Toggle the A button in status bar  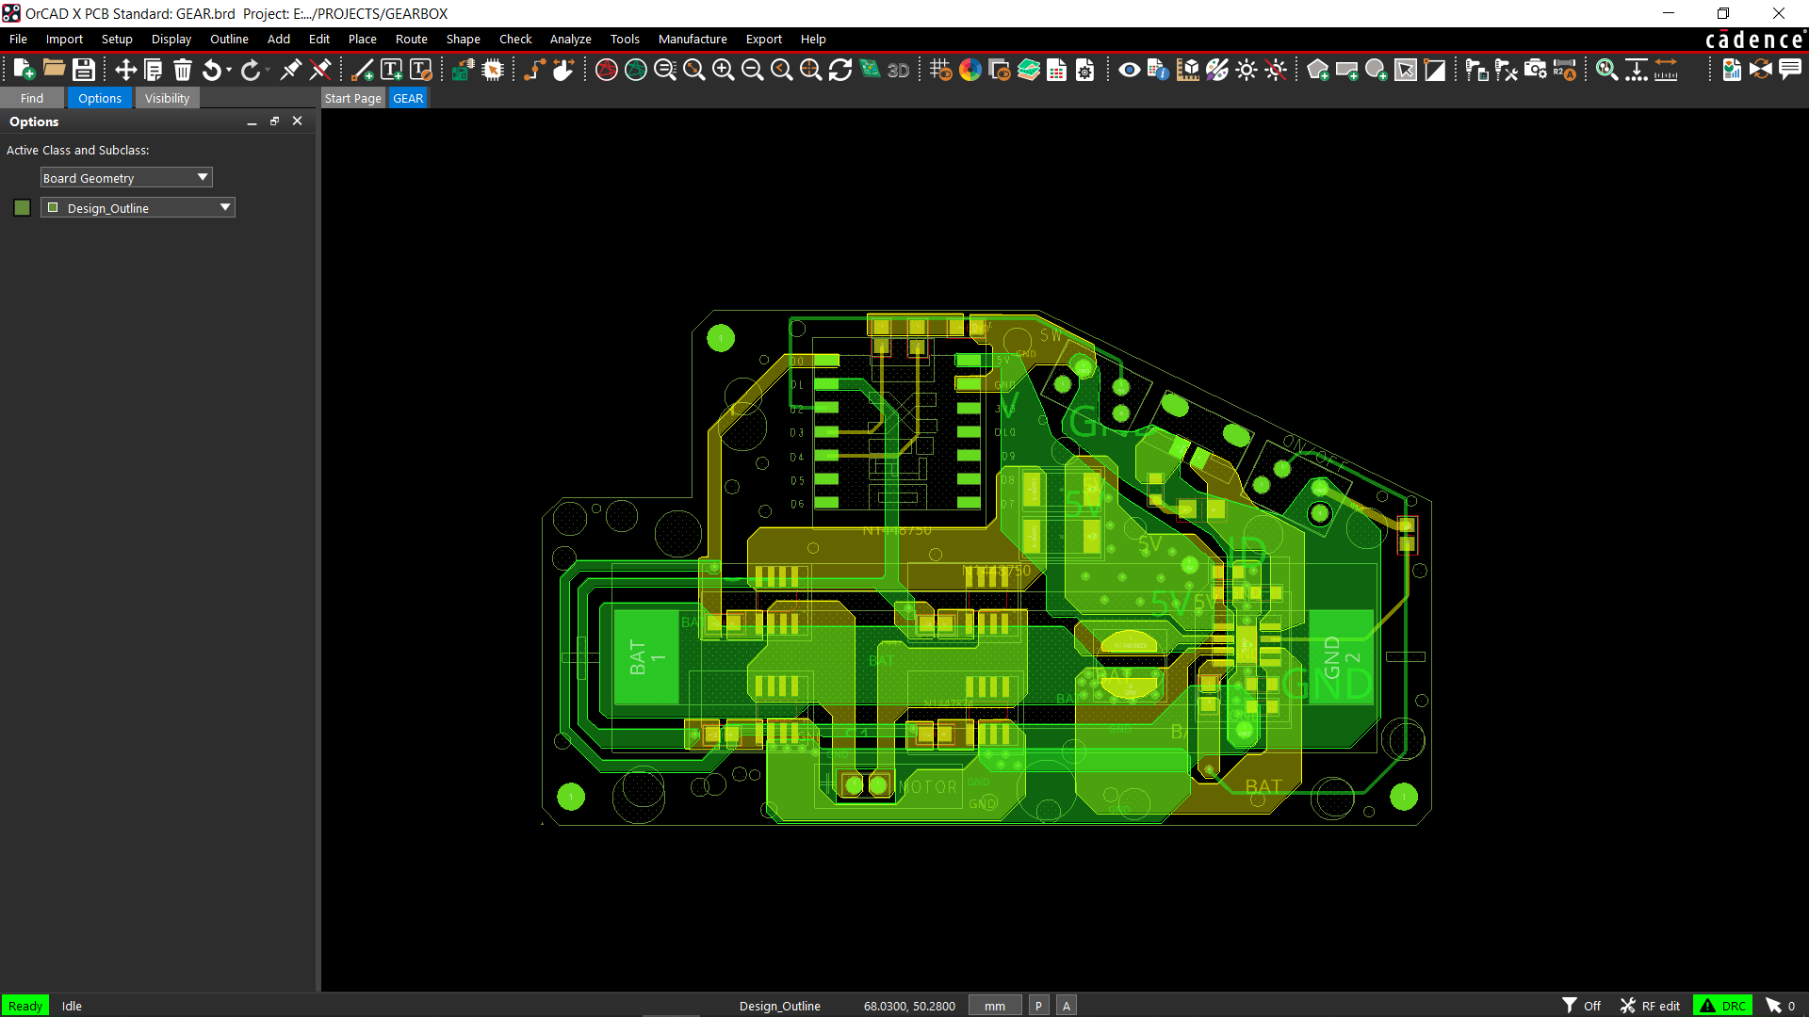click(1067, 1006)
